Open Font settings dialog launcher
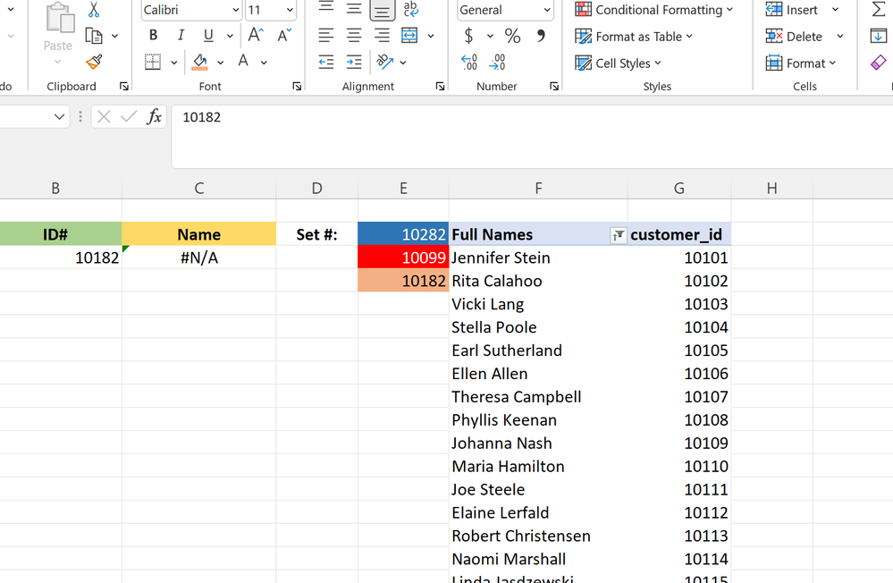The height and width of the screenshot is (583, 893). click(x=298, y=86)
